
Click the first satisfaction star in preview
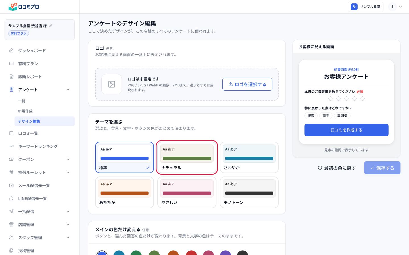331,99
